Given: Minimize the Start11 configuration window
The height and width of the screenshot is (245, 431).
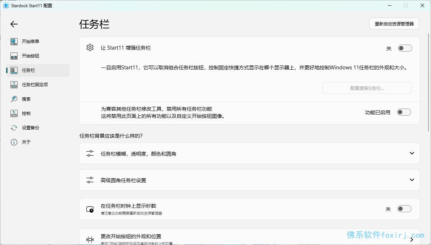Looking at the screenshot, I should pos(390,5).
